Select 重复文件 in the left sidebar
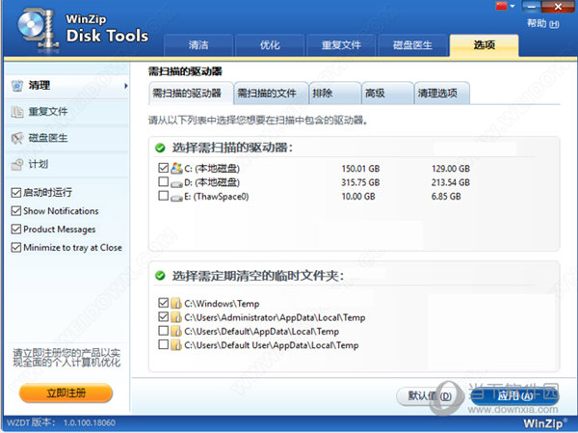 tap(67, 112)
